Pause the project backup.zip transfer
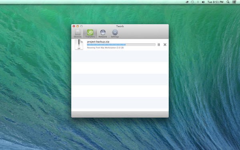240x150 pixels. [x=159, y=44]
